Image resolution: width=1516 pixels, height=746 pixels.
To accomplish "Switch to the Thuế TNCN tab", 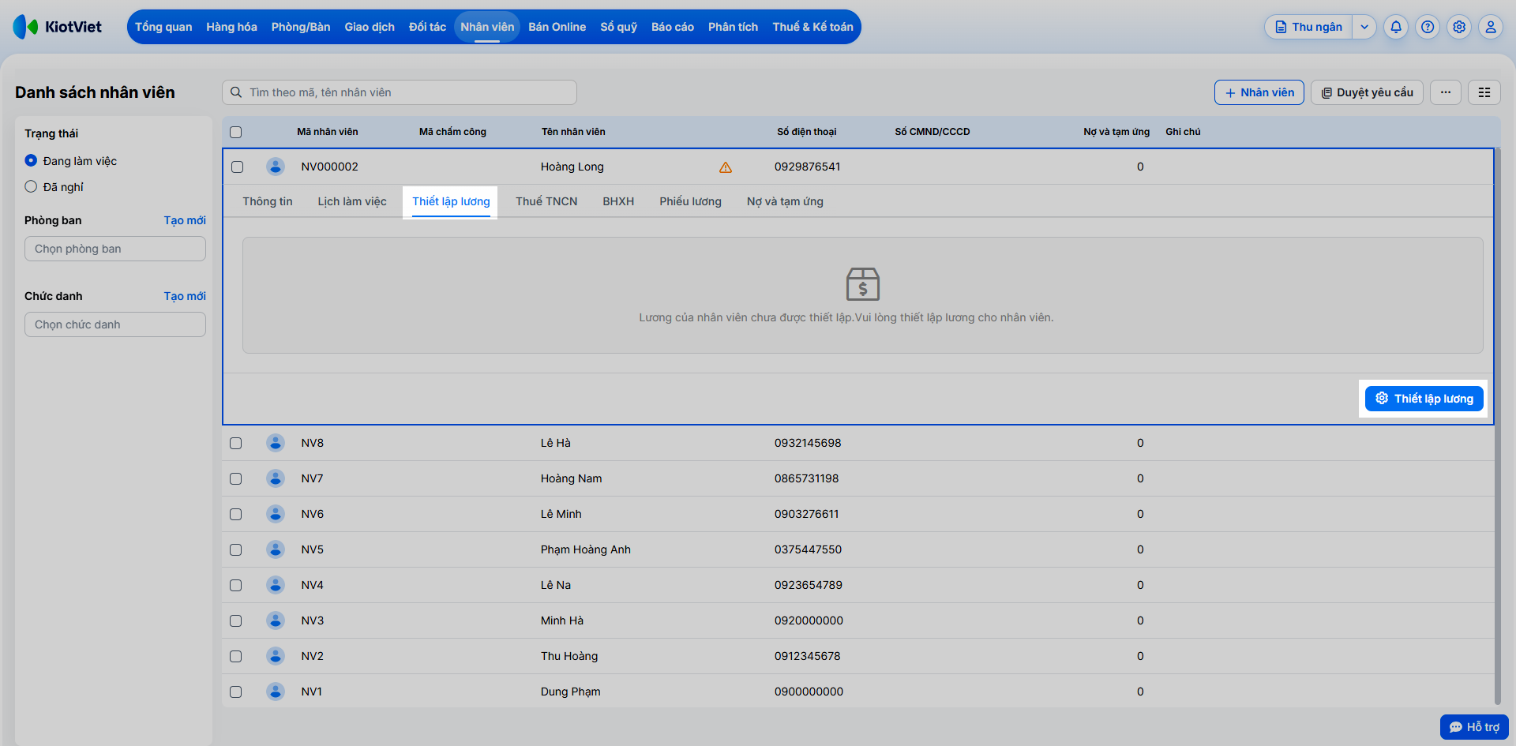I will click(x=546, y=201).
